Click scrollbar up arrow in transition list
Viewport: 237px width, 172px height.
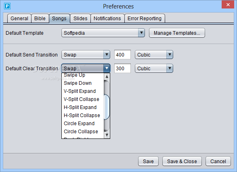[107, 76]
